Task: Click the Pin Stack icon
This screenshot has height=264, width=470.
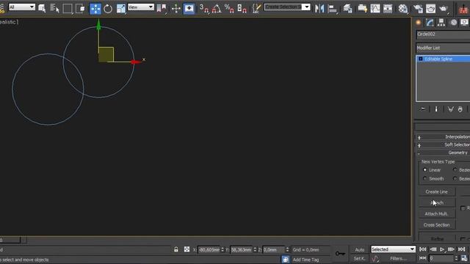Action: pos(422,109)
